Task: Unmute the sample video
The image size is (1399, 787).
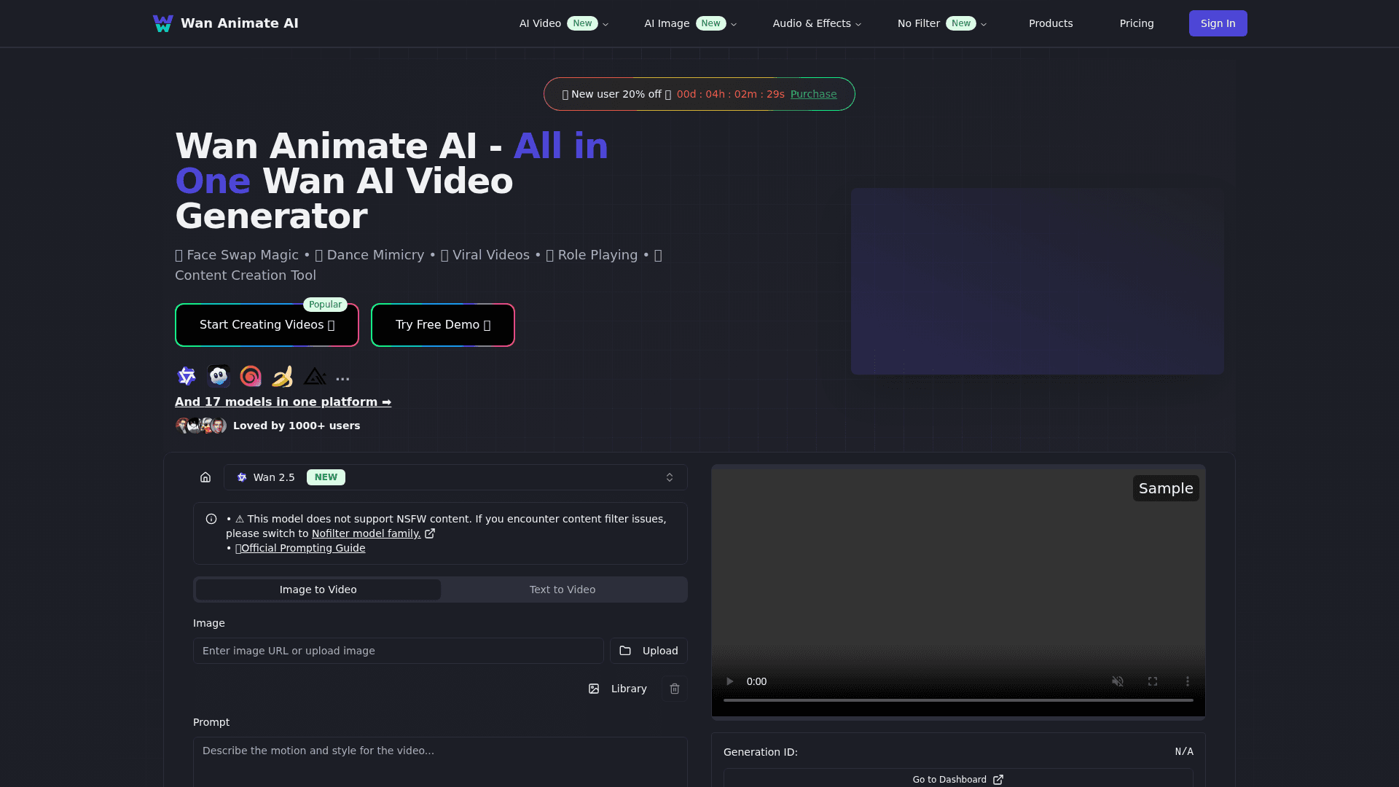Action: pyautogui.click(x=1117, y=681)
